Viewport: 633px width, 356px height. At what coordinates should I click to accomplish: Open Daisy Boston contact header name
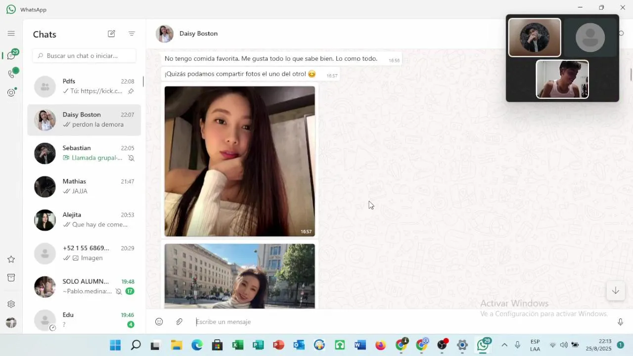[198, 34]
